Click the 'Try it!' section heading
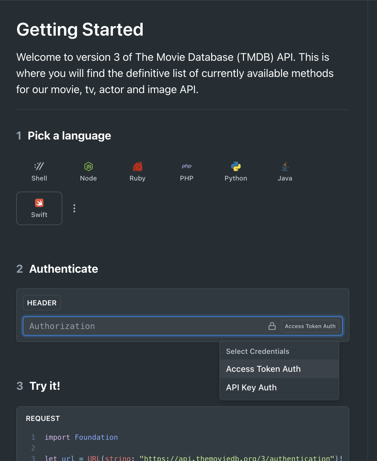Image resolution: width=377 pixels, height=461 pixels. point(45,386)
